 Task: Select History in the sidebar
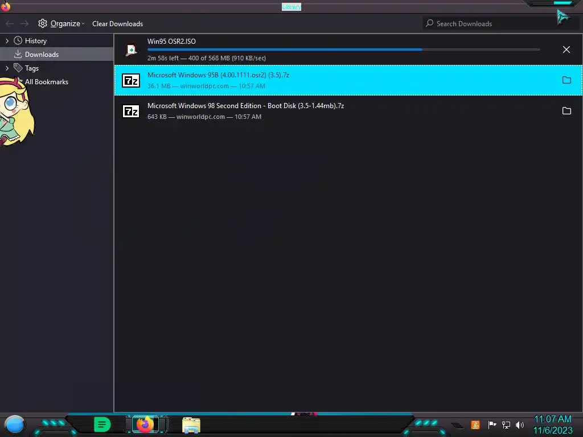tap(36, 41)
